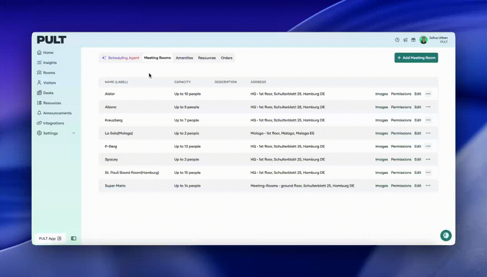487x277 pixels.
Task: Click the Add Meeting Room button
Action: [x=416, y=58]
